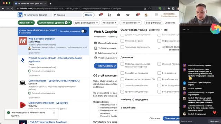The height and width of the screenshot is (124, 221).
Task: Click Украина location field
Action: [x=67, y=15]
